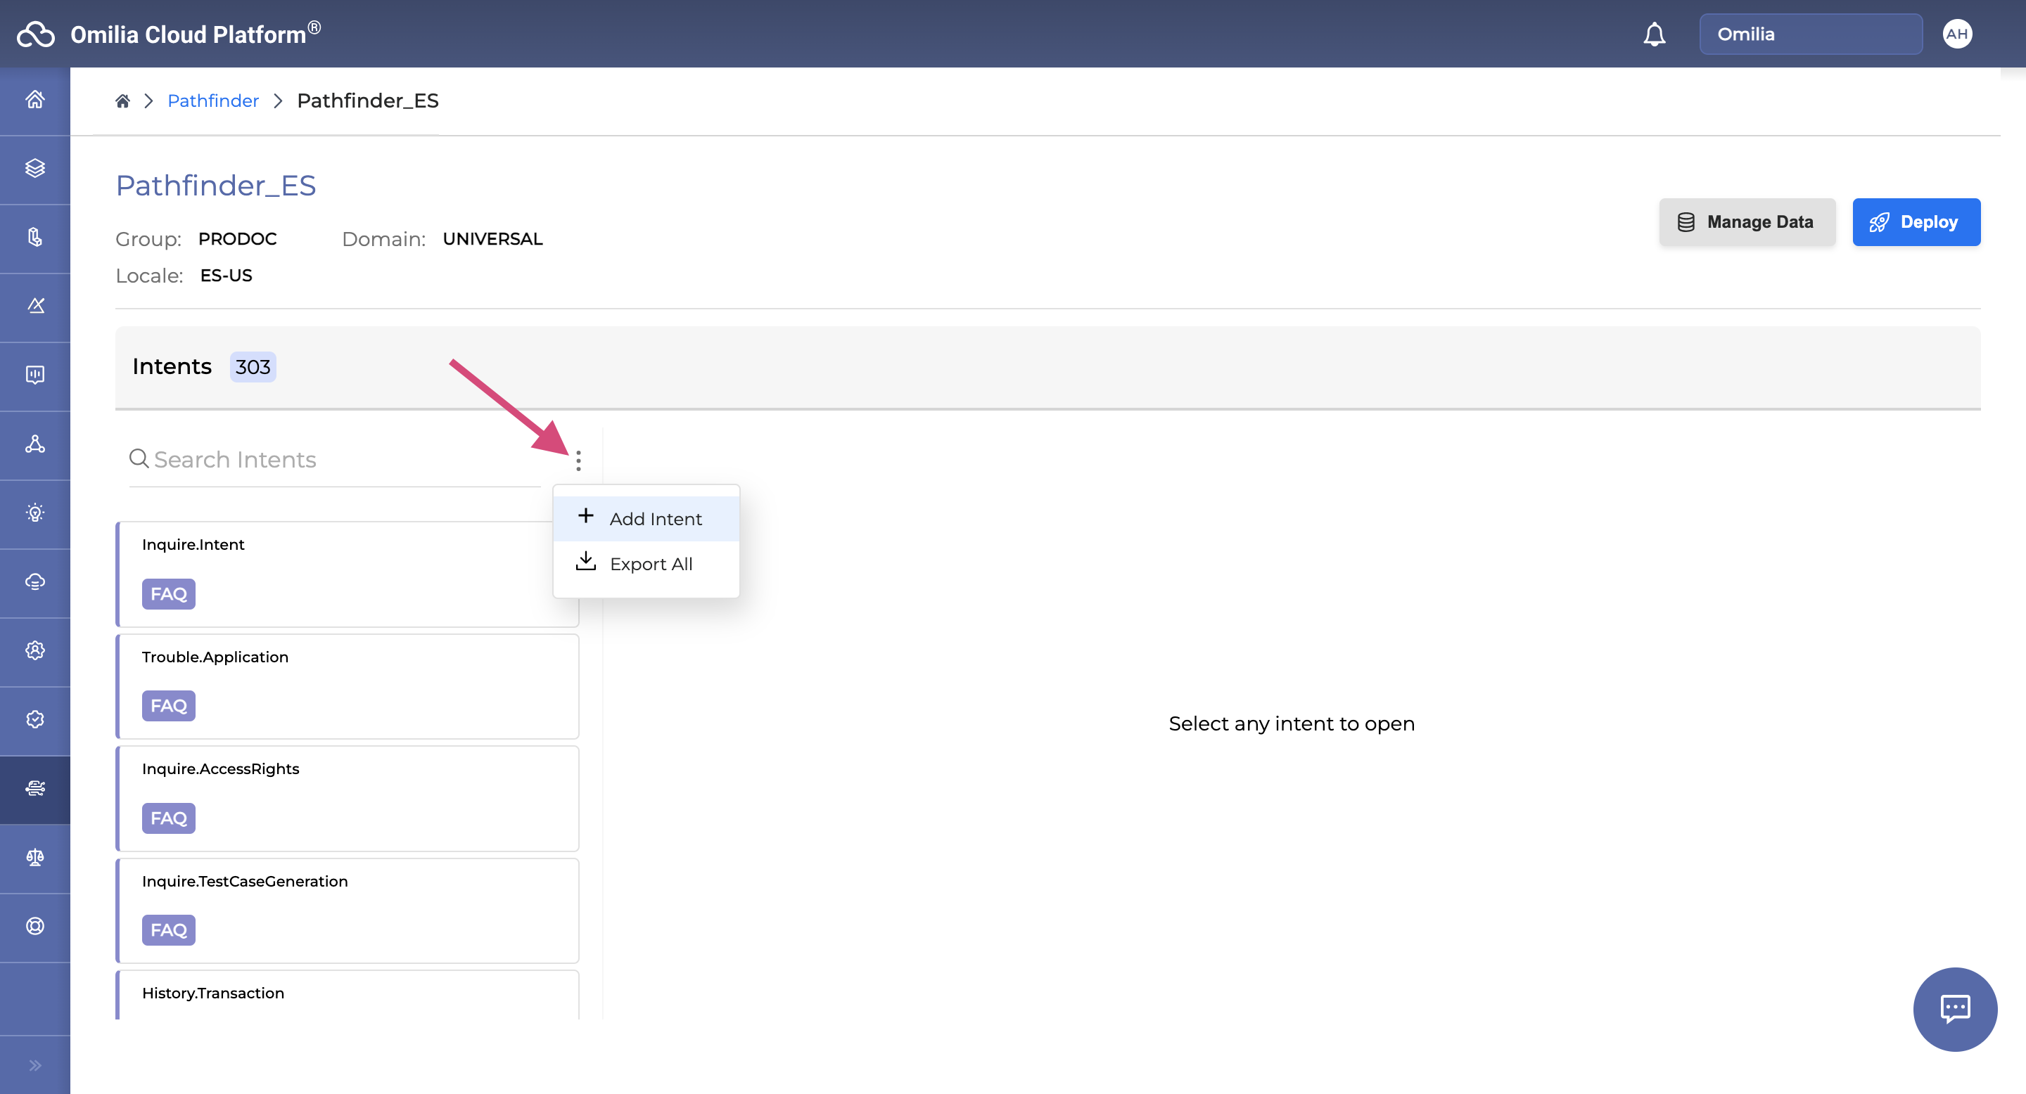Image resolution: width=2026 pixels, height=1094 pixels.
Task: Go to the Pathfinder breadcrumb link
Action: tap(212, 101)
